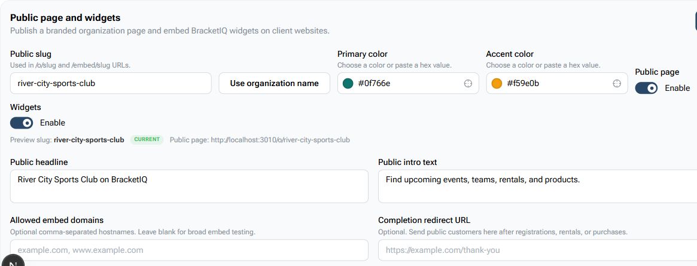Click the Widgets section label
697x266 pixels.
[x=26, y=108]
